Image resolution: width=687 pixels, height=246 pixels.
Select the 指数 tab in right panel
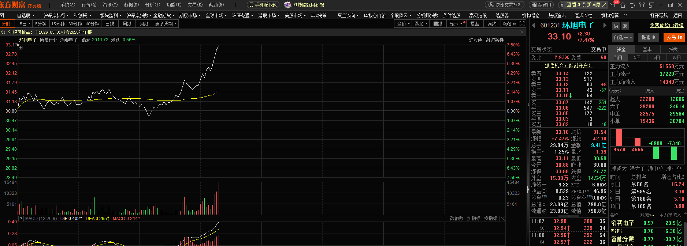point(673,49)
